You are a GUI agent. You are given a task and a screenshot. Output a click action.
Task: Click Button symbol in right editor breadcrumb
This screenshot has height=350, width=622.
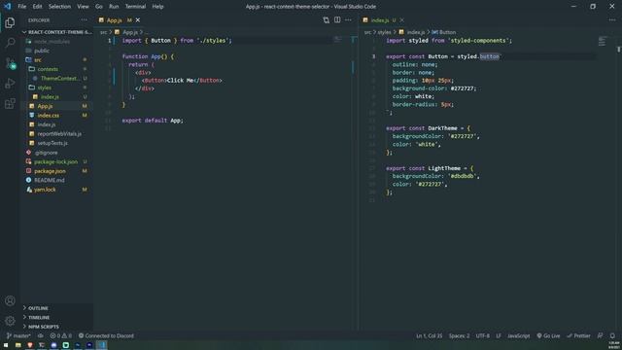coord(444,32)
